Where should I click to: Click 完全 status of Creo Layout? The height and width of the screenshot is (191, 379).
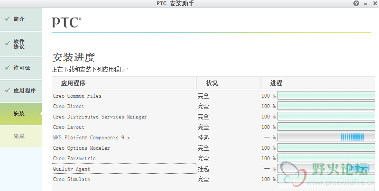click(203, 127)
